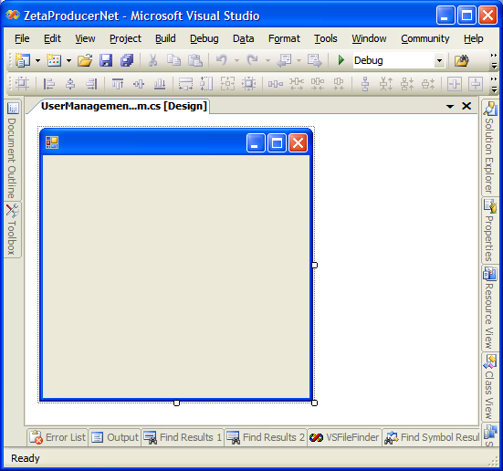Click Make Vertical Spacing Equal icon
This screenshot has width=503, height=471.
(x=365, y=84)
